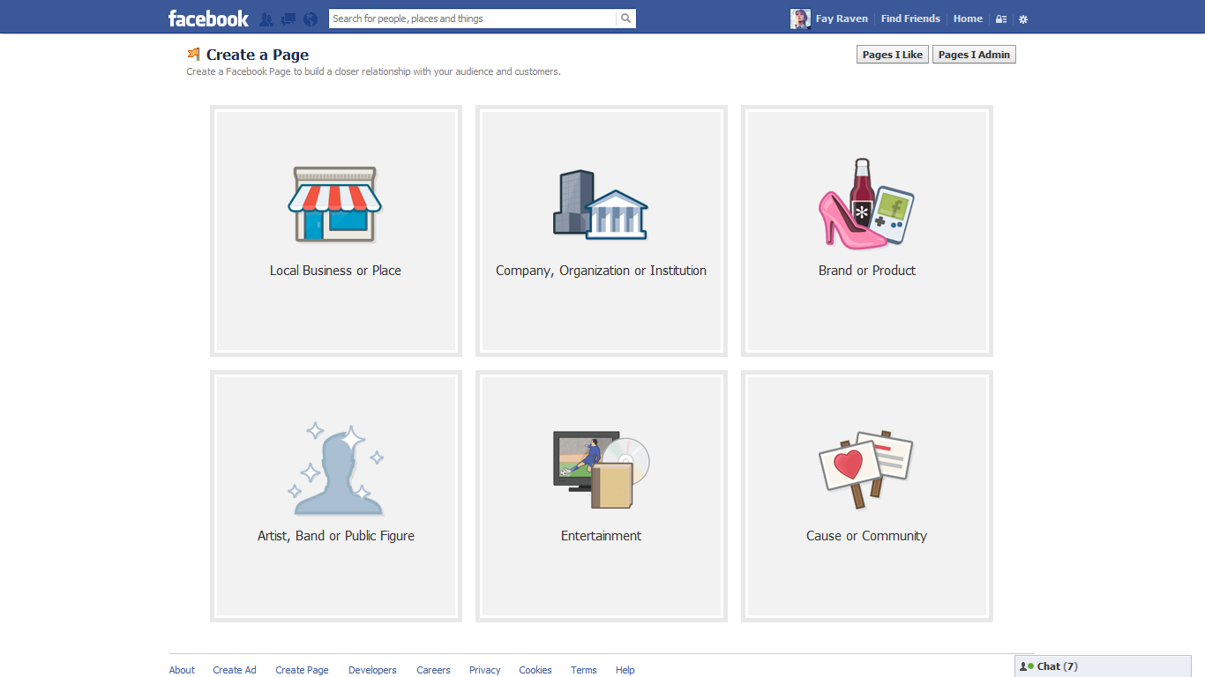The height and width of the screenshot is (677, 1205).
Task: Open the friend requests icon
Action: (266, 19)
